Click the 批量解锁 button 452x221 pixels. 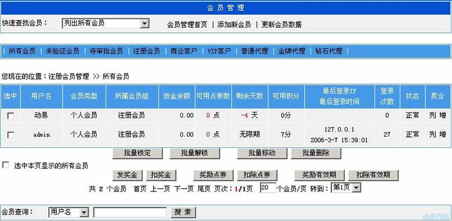point(195,153)
